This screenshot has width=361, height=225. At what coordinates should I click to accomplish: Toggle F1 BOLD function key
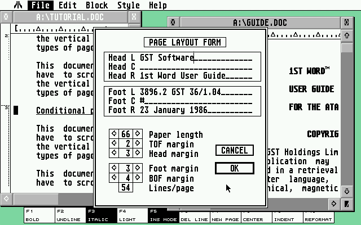tap(39, 215)
